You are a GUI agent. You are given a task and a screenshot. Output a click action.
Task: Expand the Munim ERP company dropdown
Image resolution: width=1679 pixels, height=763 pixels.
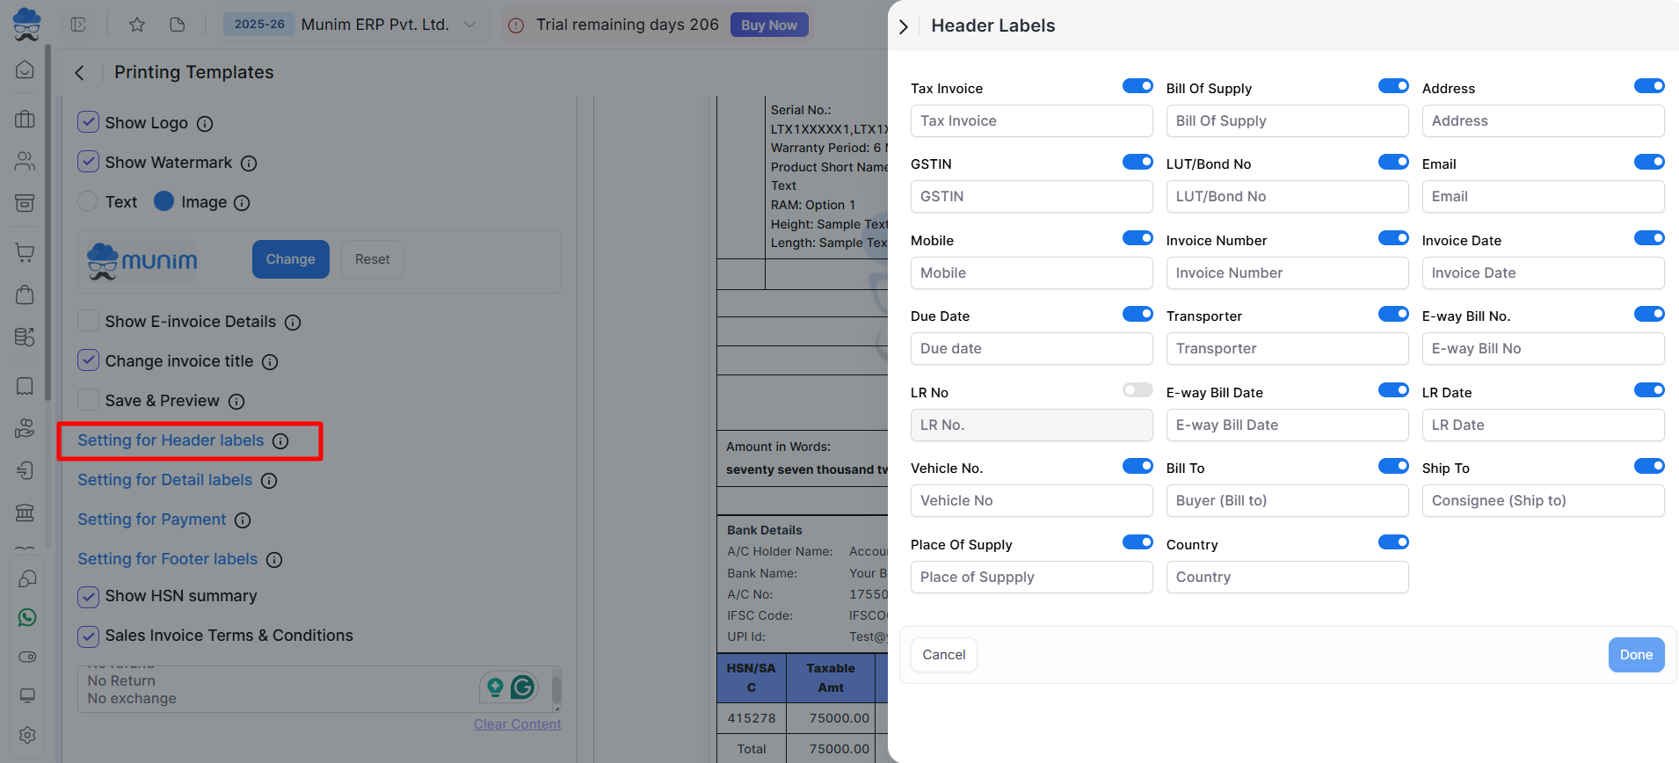tap(470, 25)
